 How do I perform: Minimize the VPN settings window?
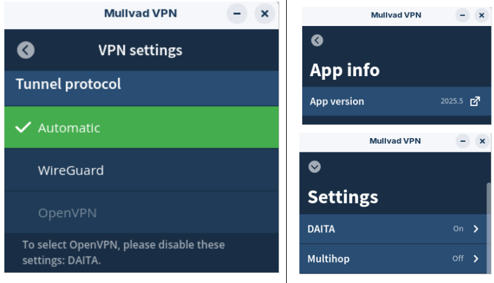tap(237, 14)
